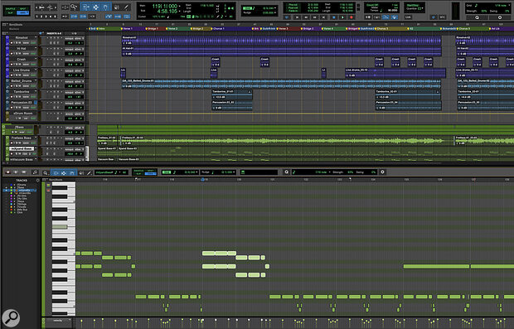The width and height of the screenshot is (514, 329).
Task: Open the Nudge value dropdown in the MIDI editor
Action: 234,172
